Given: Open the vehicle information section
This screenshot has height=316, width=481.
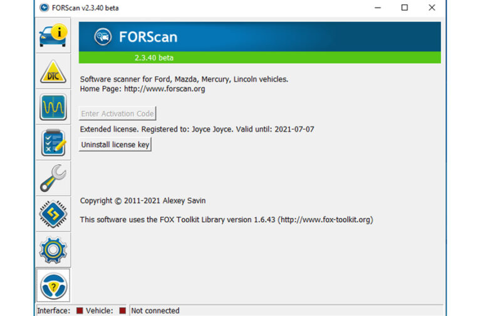Looking at the screenshot, I should pyautogui.click(x=53, y=36).
